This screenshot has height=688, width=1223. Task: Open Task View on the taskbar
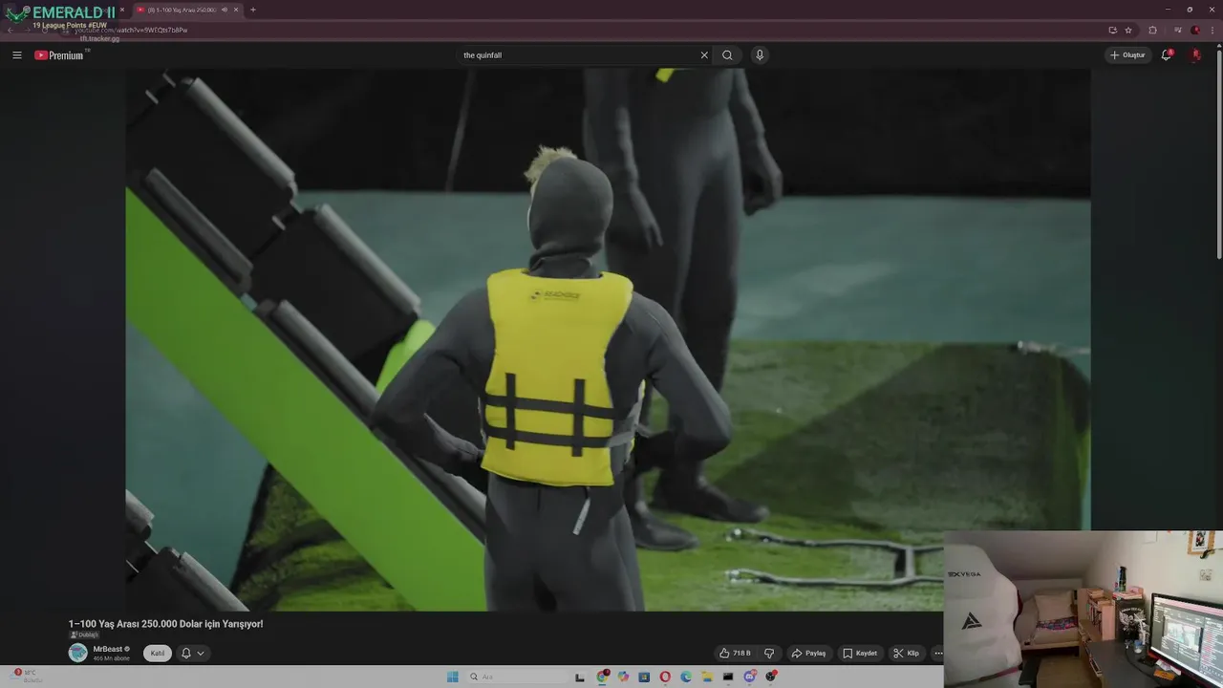coord(580,677)
